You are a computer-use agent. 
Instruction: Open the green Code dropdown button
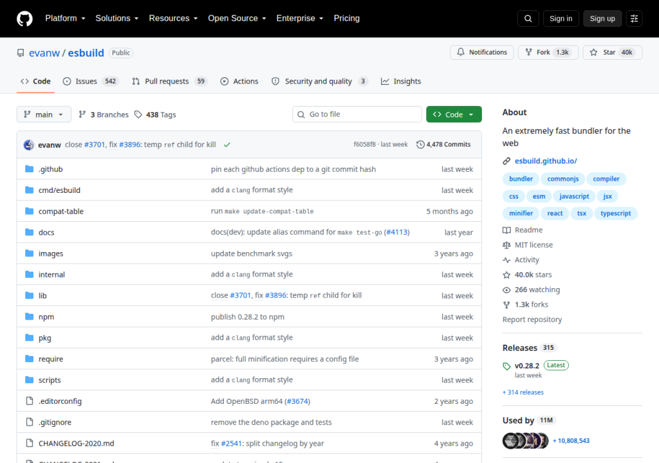point(454,114)
